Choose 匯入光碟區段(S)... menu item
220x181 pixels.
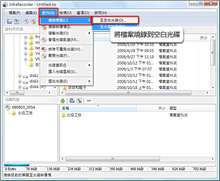[x=66, y=72]
